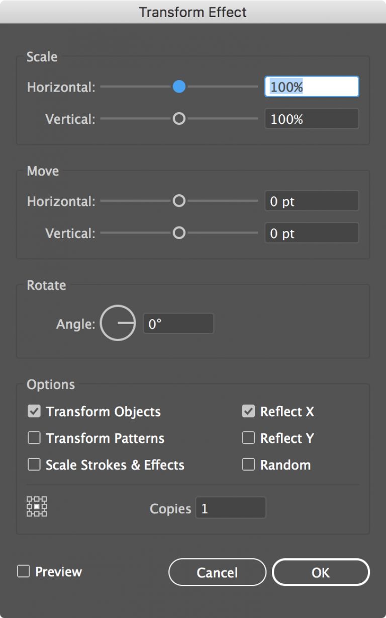
Task: Click the Move Horizontal slider handle
Action: point(179,201)
